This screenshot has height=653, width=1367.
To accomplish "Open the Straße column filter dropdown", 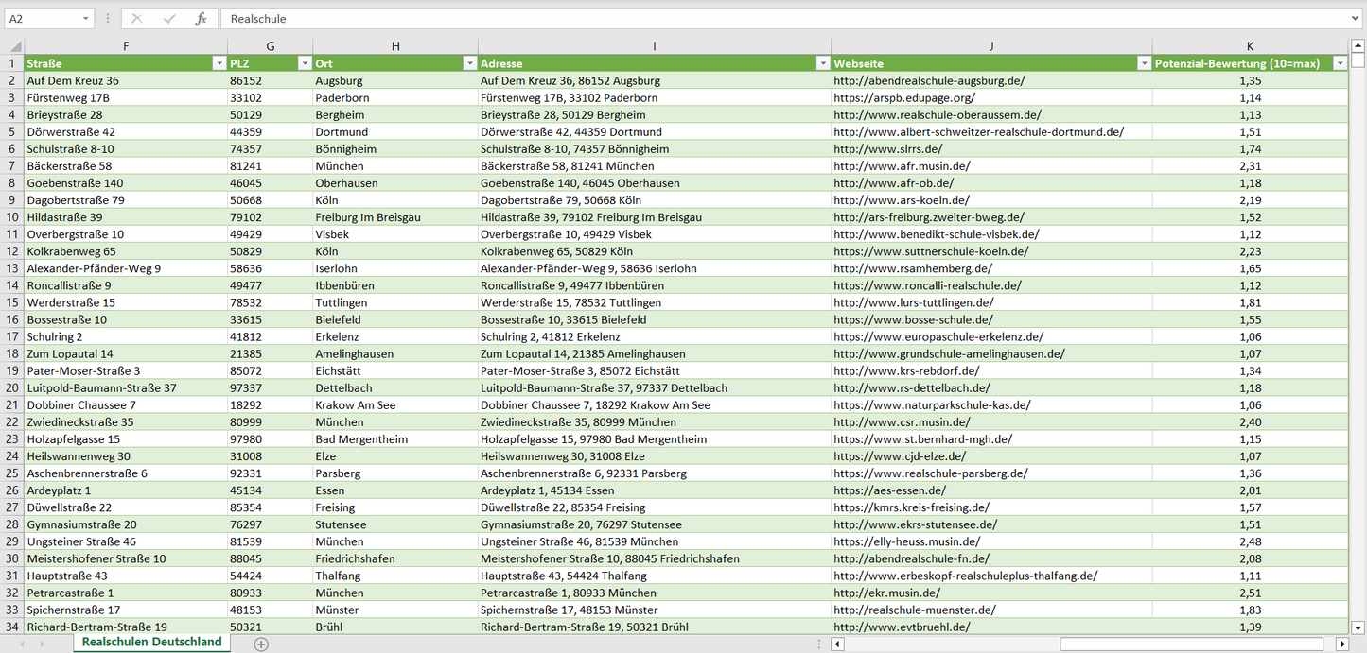I will pyautogui.click(x=219, y=63).
